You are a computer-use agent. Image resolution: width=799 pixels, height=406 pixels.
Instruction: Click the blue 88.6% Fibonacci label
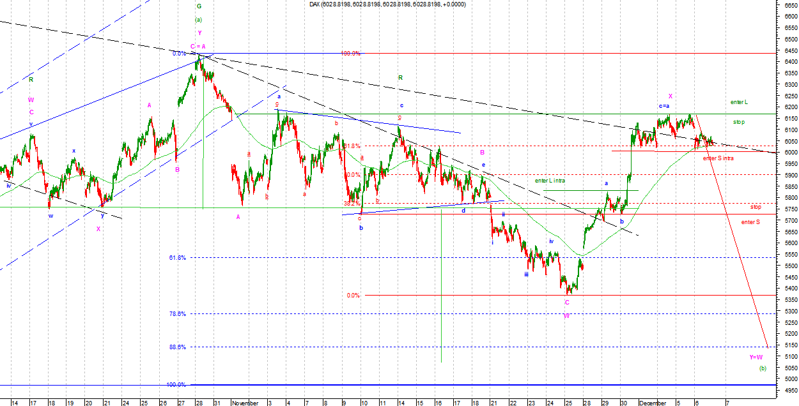(x=177, y=347)
